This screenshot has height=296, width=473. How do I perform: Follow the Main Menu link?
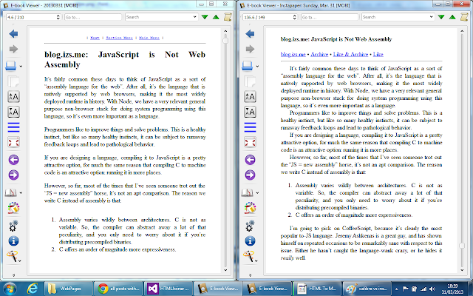(149, 38)
